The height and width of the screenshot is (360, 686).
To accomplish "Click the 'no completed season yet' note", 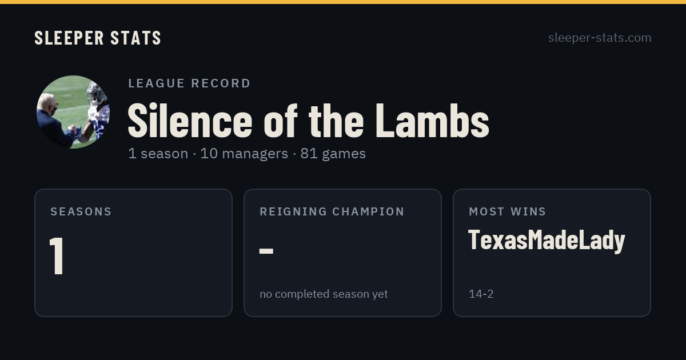I will pyautogui.click(x=324, y=294).
